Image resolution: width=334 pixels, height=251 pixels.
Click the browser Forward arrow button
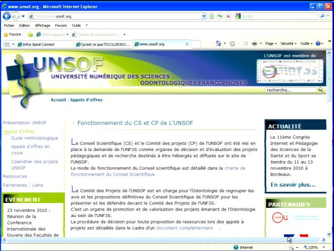(16, 16)
